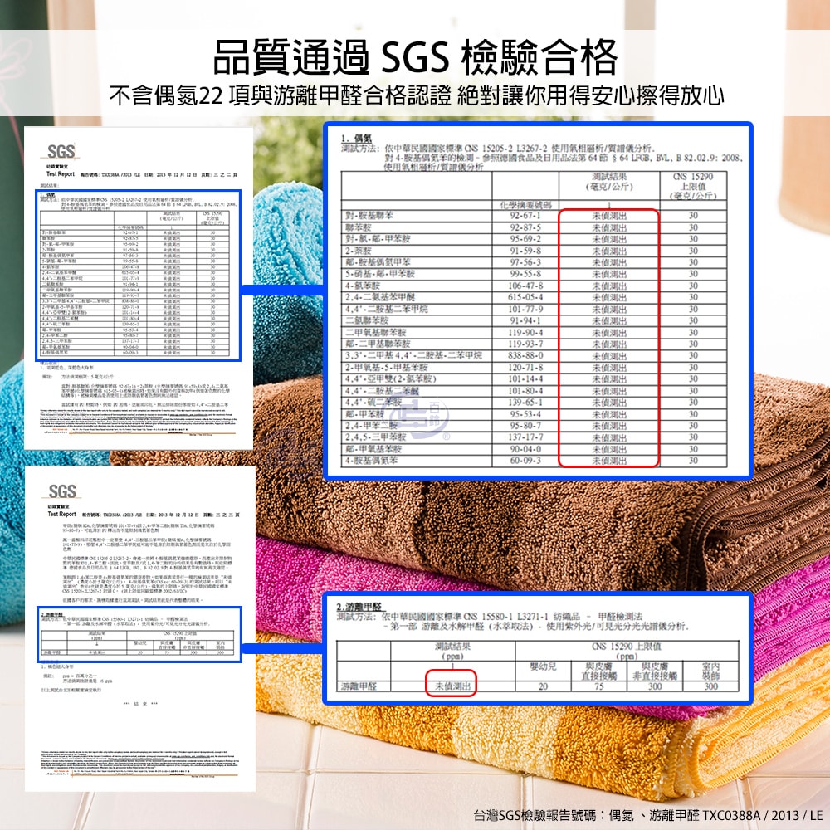This screenshot has width=830, height=830.
Task: Click the chemical name 4-胺基偶氮苯
Action: 371,461
